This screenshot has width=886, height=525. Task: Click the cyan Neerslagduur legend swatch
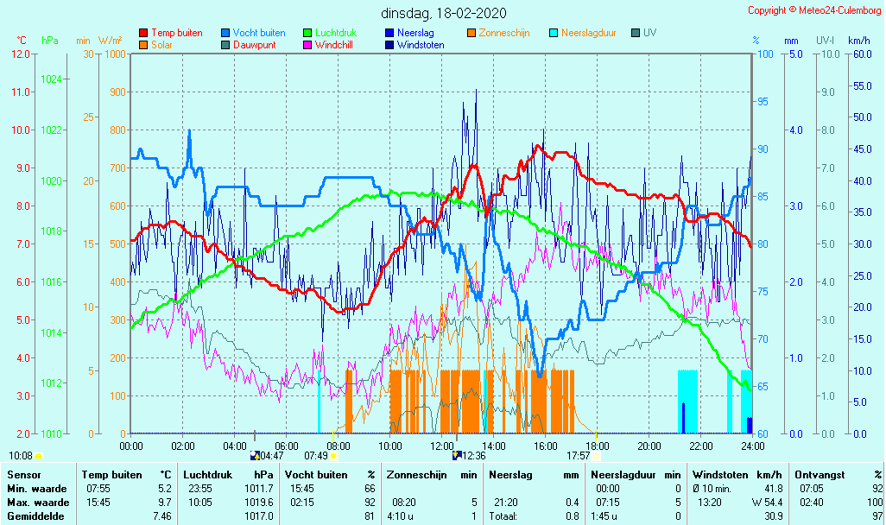click(x=554, y=33)
